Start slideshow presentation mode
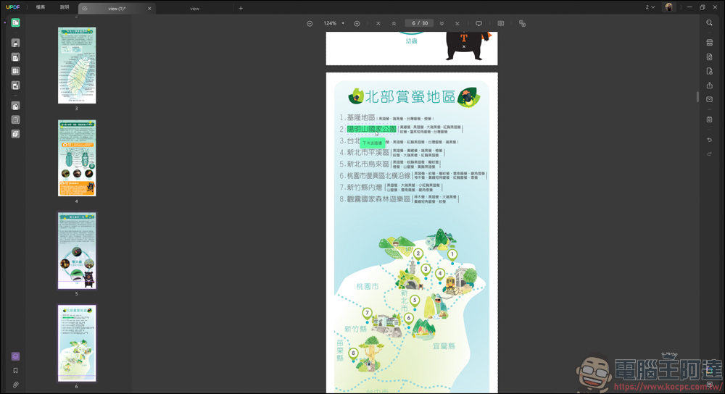The width and height of the screenshot is (725, 394). [x=478, y=23]
